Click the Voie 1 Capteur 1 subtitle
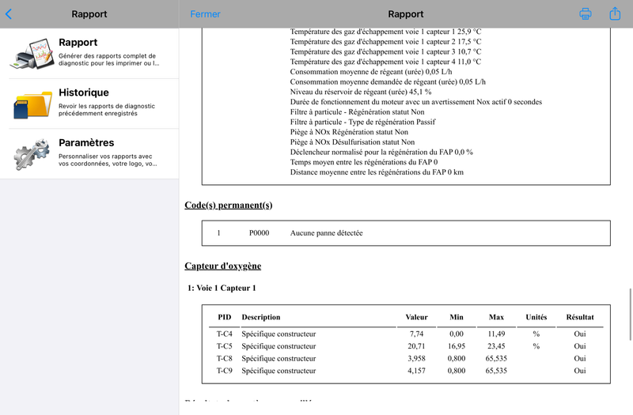Image resolution: width=633 pixels, height=415 pixels. 222,288
